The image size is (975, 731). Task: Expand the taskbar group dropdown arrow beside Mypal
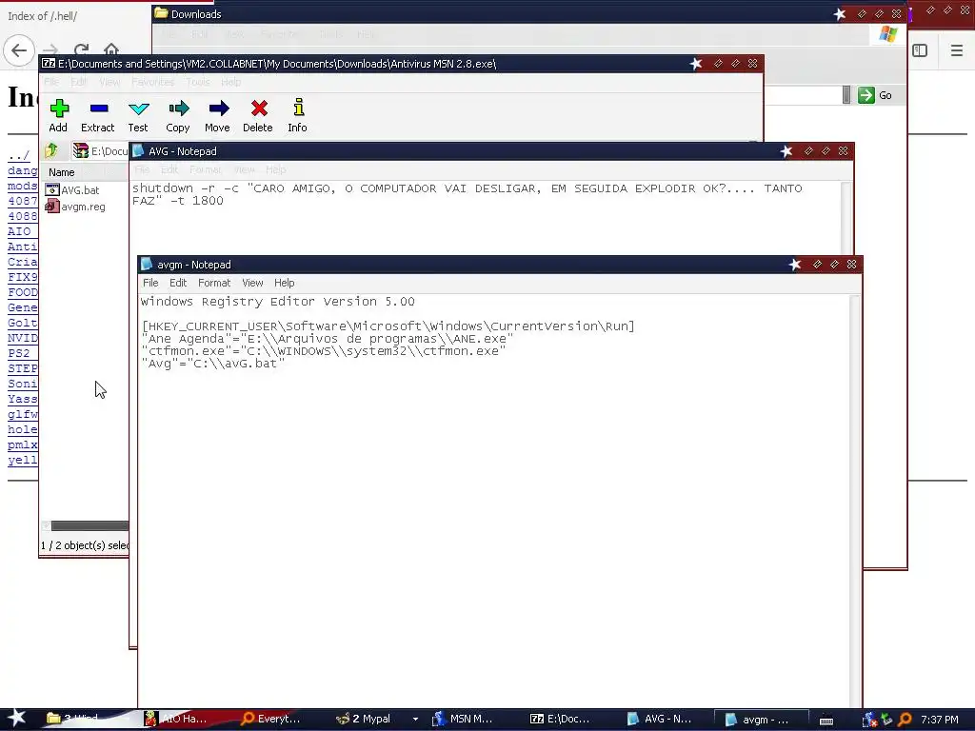point(415,720)
